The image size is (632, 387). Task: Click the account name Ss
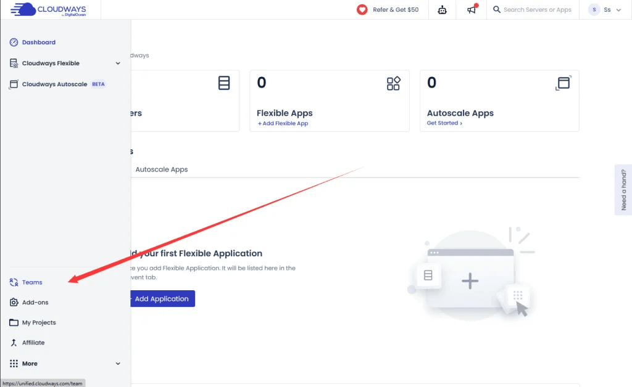point(607,10)
